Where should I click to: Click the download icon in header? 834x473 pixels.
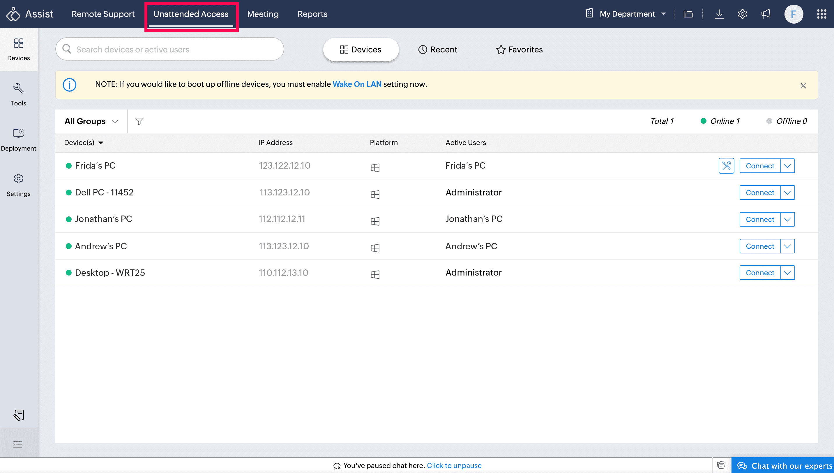click(719, 14)
